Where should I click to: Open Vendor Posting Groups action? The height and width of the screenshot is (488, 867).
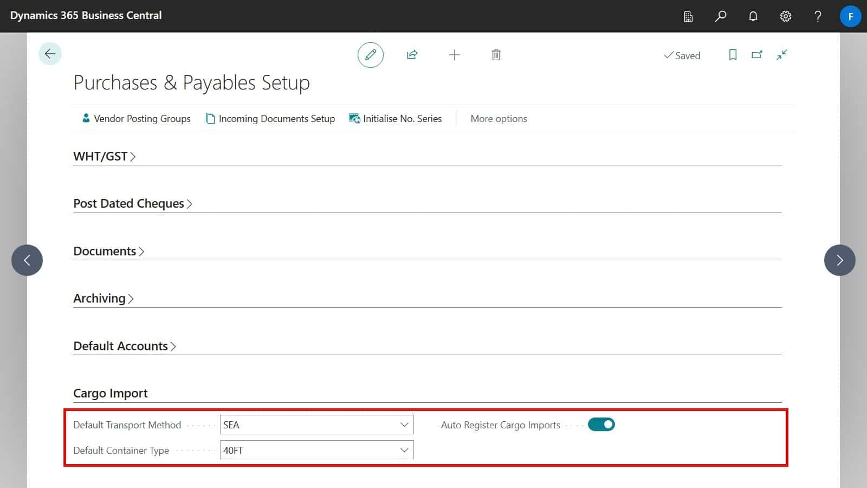coord(136,119)
